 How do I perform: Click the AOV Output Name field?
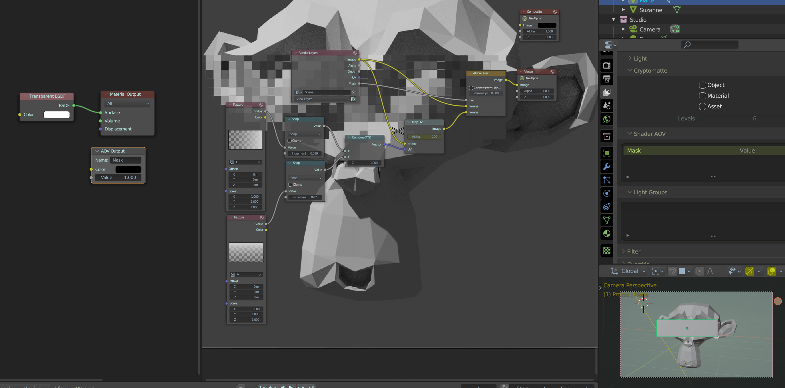(125, 160)
